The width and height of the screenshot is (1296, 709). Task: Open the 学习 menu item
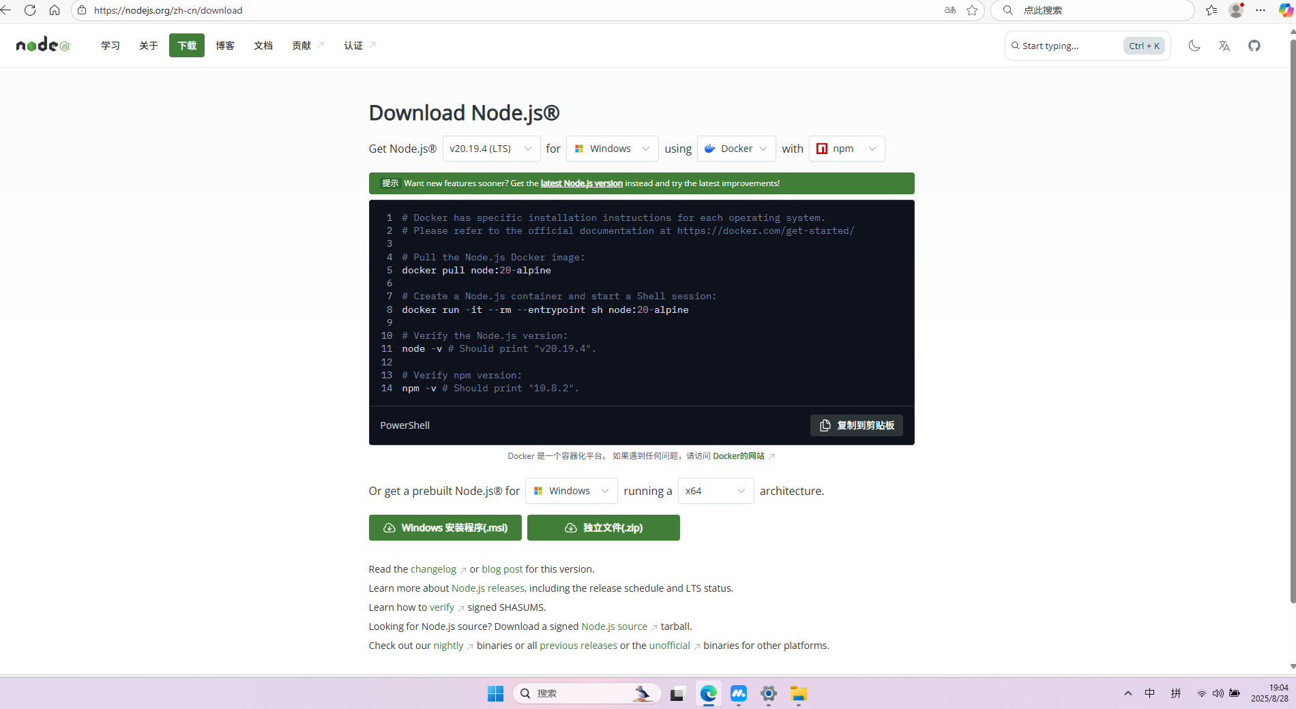click(111, 46)
